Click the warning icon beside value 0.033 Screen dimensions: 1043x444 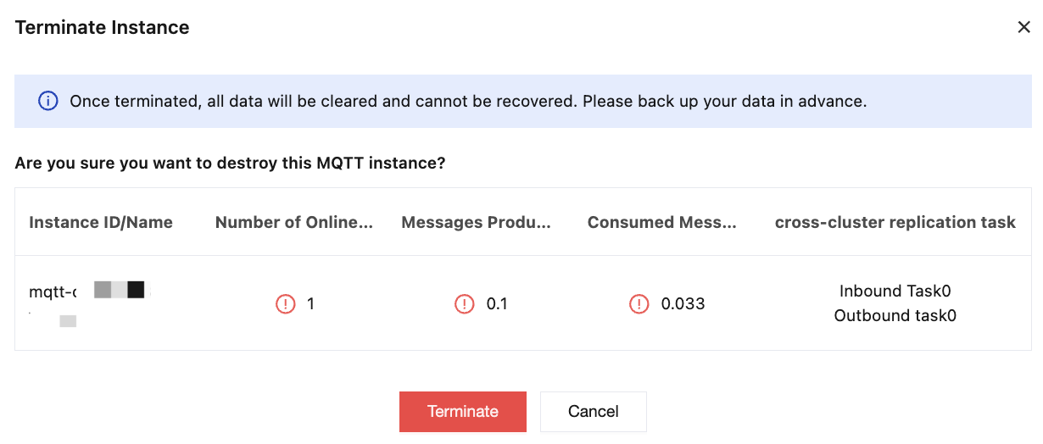(x=639, y=303)
